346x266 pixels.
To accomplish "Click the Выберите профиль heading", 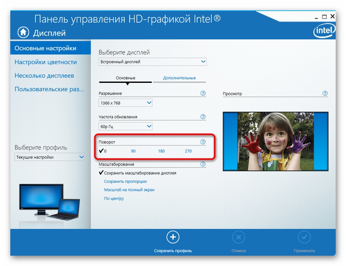I will (41, 148).
